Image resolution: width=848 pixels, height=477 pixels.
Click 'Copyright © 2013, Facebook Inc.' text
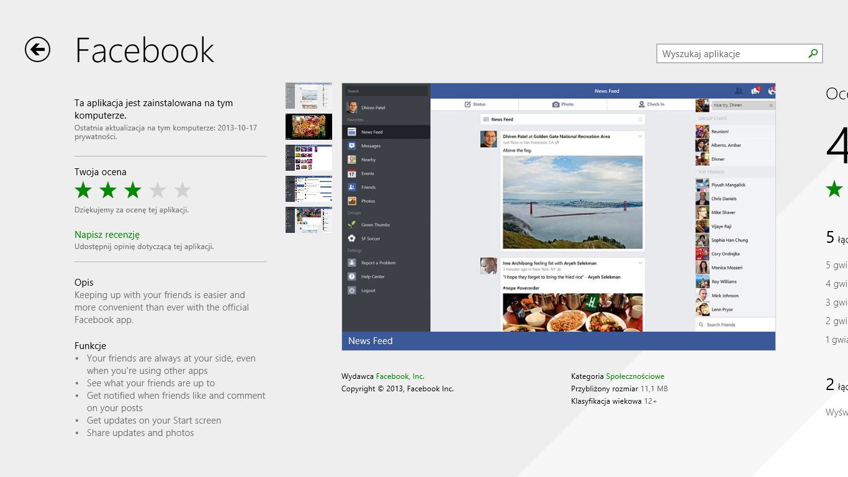[397, 389]
